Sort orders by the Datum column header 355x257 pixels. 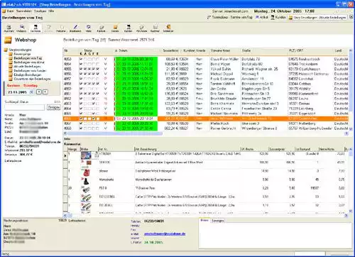pos(136,52)
